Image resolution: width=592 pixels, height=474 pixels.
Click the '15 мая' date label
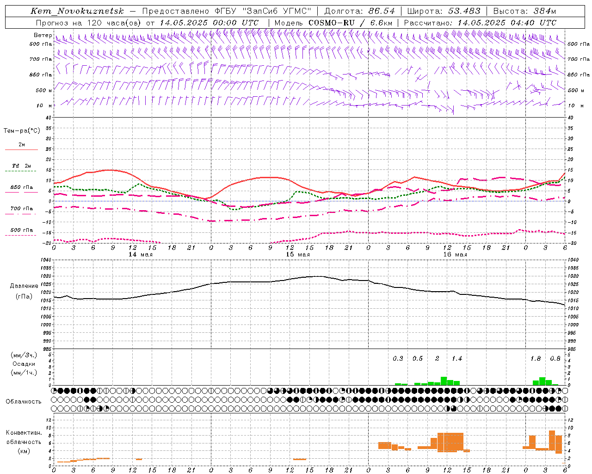point(298,255)
